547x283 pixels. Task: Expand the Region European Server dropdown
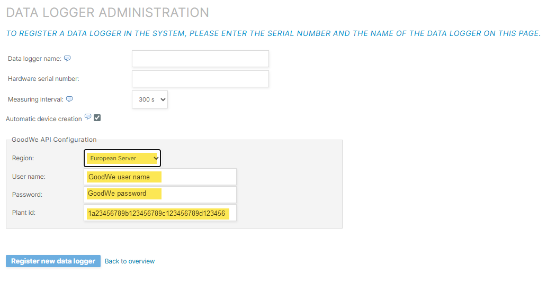(122, 158)
